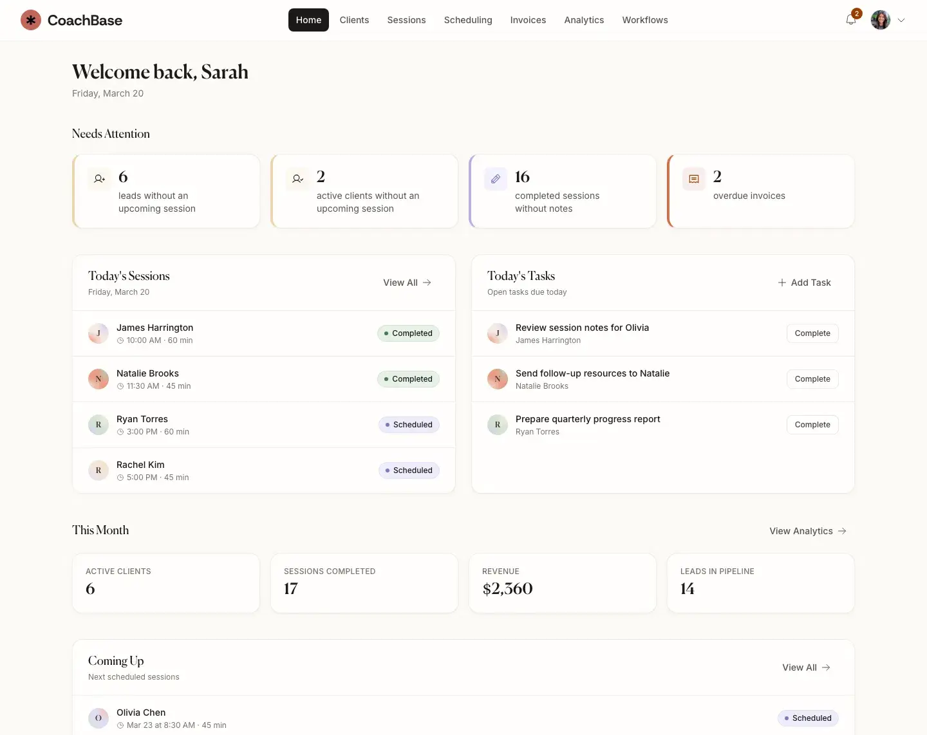Switch to the Sessions tab
927x735 pixels.
[406, 20]
